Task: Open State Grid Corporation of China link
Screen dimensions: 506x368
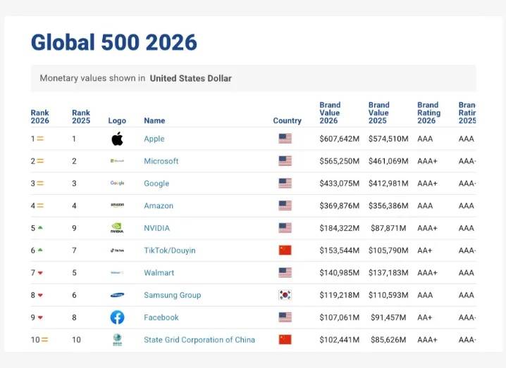Action: pos(199,340)
